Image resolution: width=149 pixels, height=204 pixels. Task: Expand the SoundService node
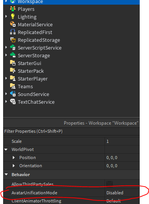6,94
